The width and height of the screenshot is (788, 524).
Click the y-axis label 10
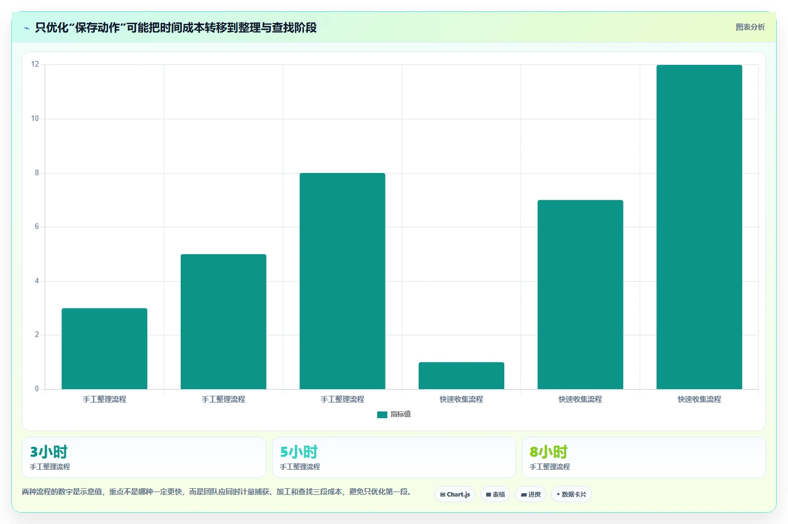click(35, 119)
